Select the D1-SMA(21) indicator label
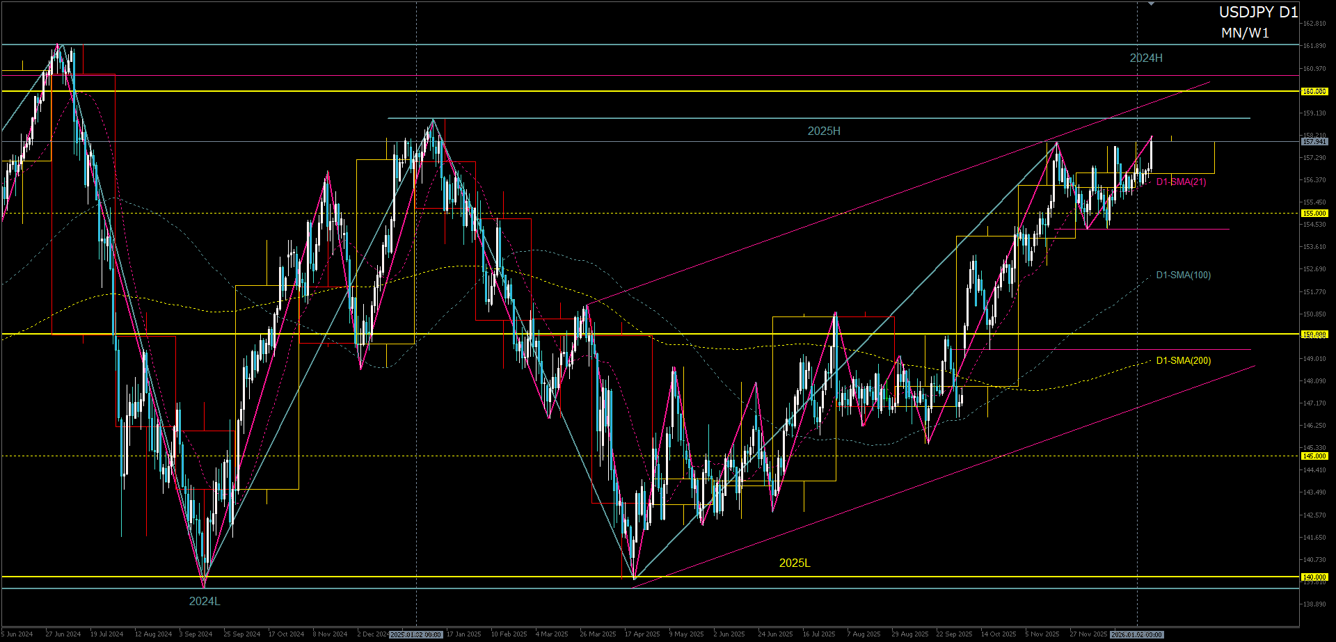Image resolution: width=1336 pixels, height=642 pixels. [x=1181, y=182]
